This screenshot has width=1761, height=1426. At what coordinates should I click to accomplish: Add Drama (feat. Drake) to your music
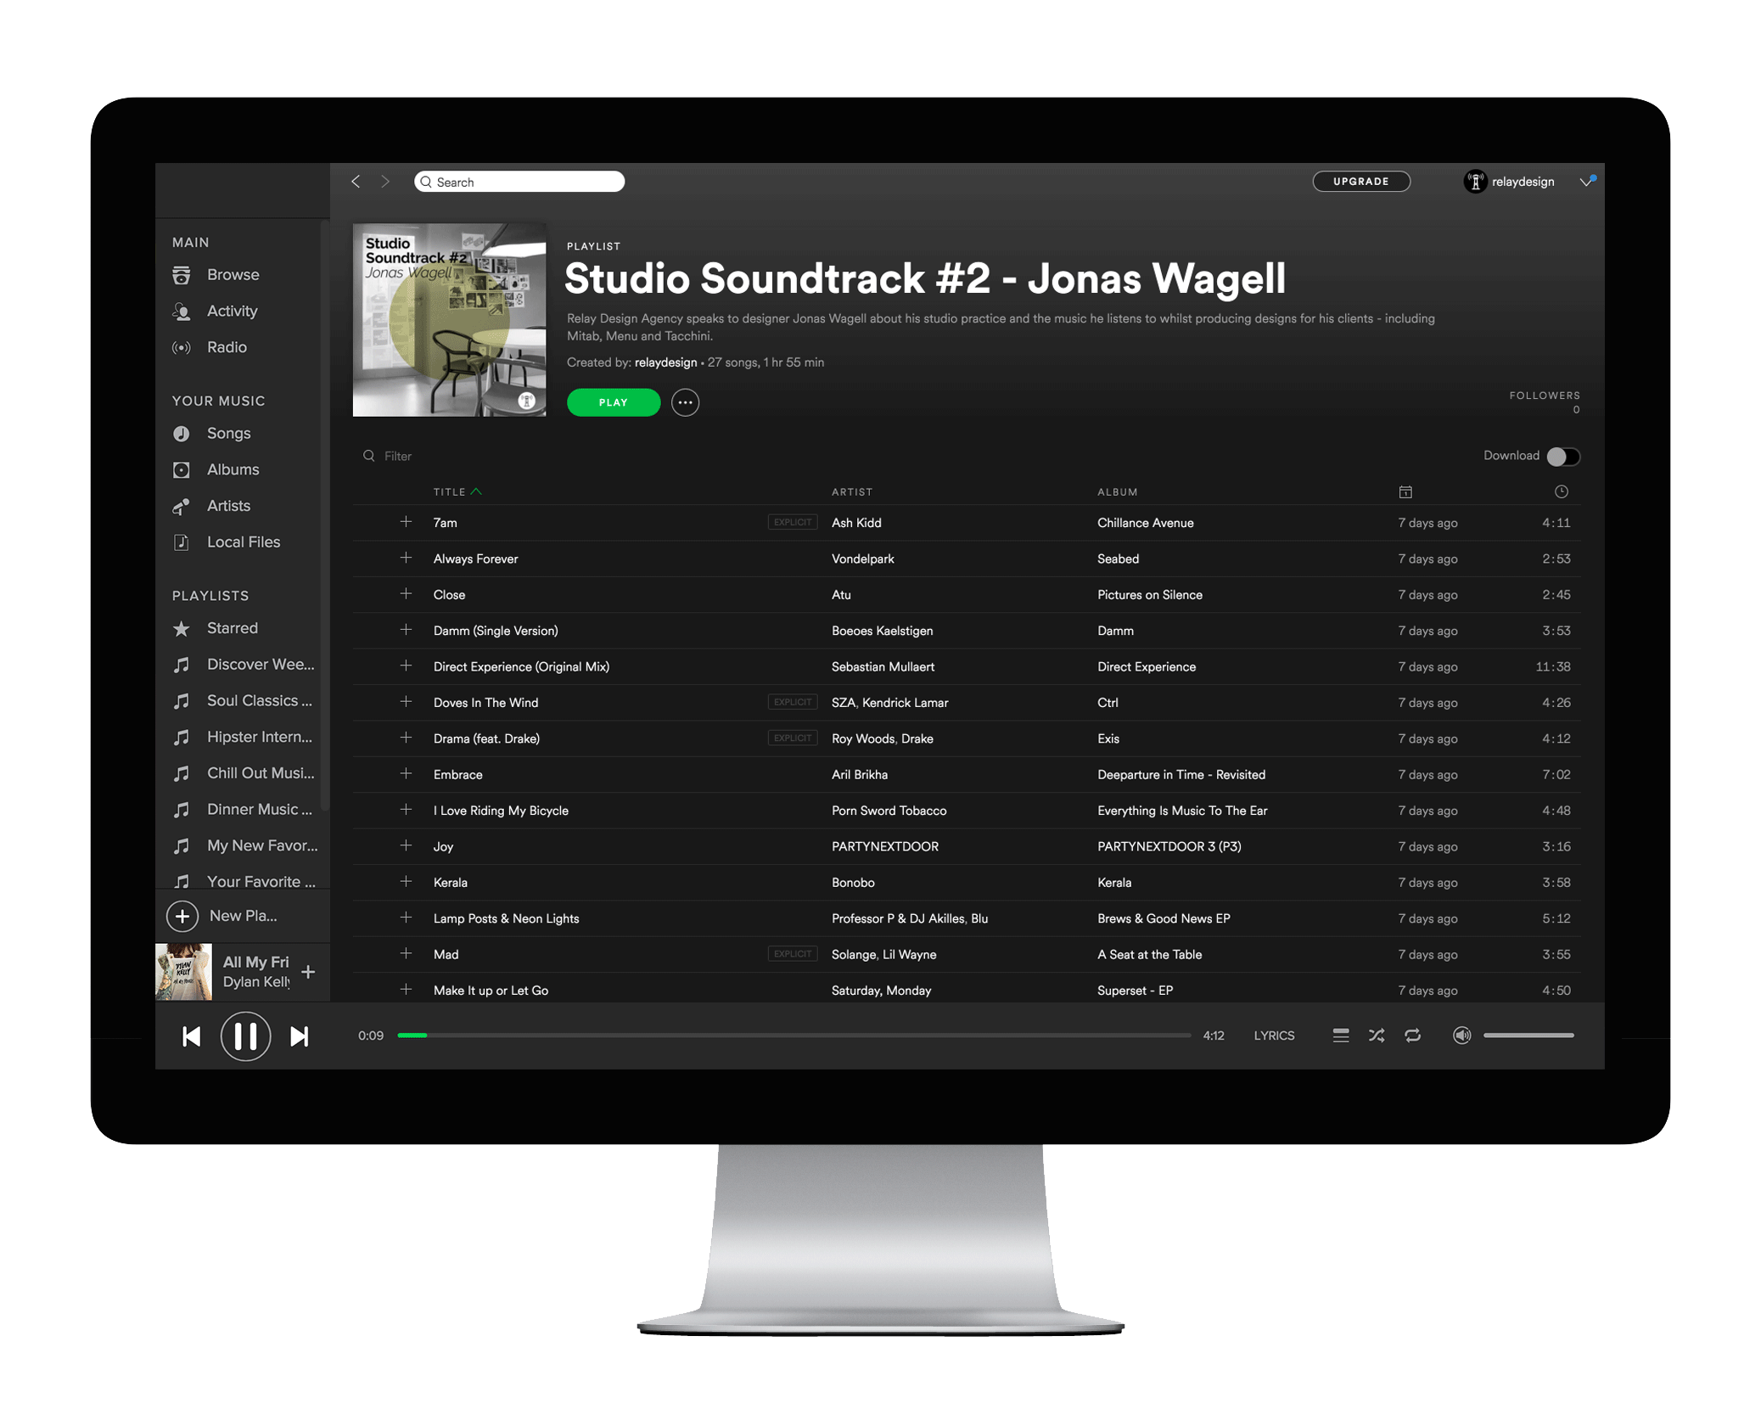pyautogui.click(x=406, y=738)
